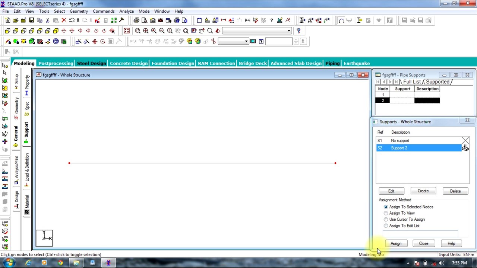Screen dimensions: 477x268
Task: Click the Print icon in the top toolbar
Action: point(136,20)
